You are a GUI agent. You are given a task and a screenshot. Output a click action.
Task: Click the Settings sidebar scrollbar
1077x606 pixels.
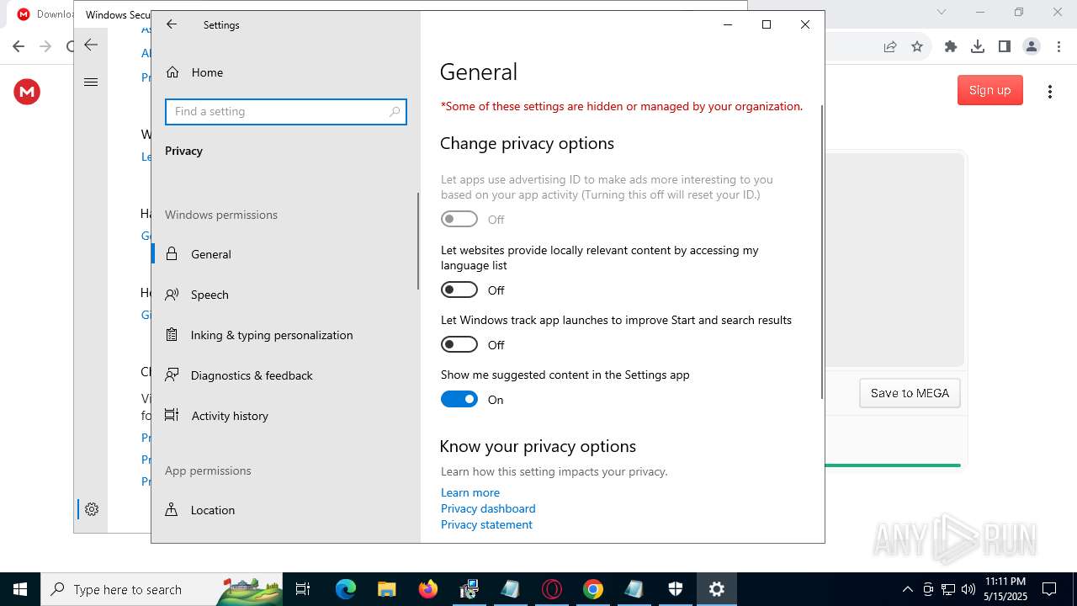click(x=418, y=241)
